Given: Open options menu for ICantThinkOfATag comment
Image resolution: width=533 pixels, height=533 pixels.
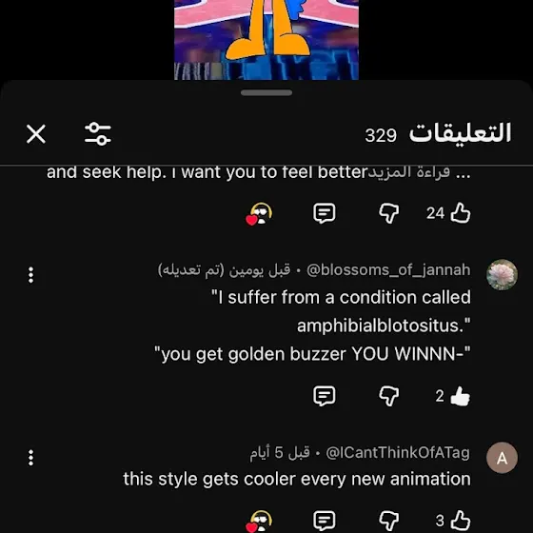Looking at the screenshot, I should click(30, 458).
